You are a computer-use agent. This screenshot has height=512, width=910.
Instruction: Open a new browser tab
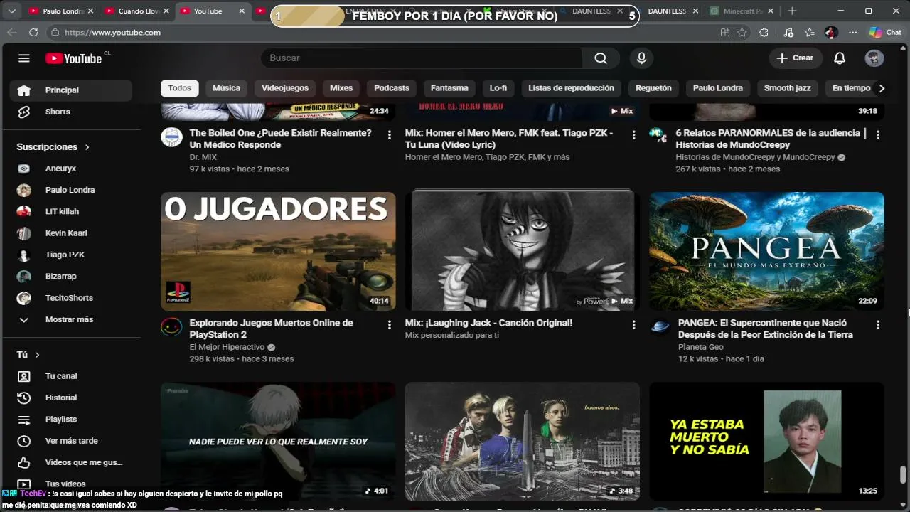(x=792, y=11)
